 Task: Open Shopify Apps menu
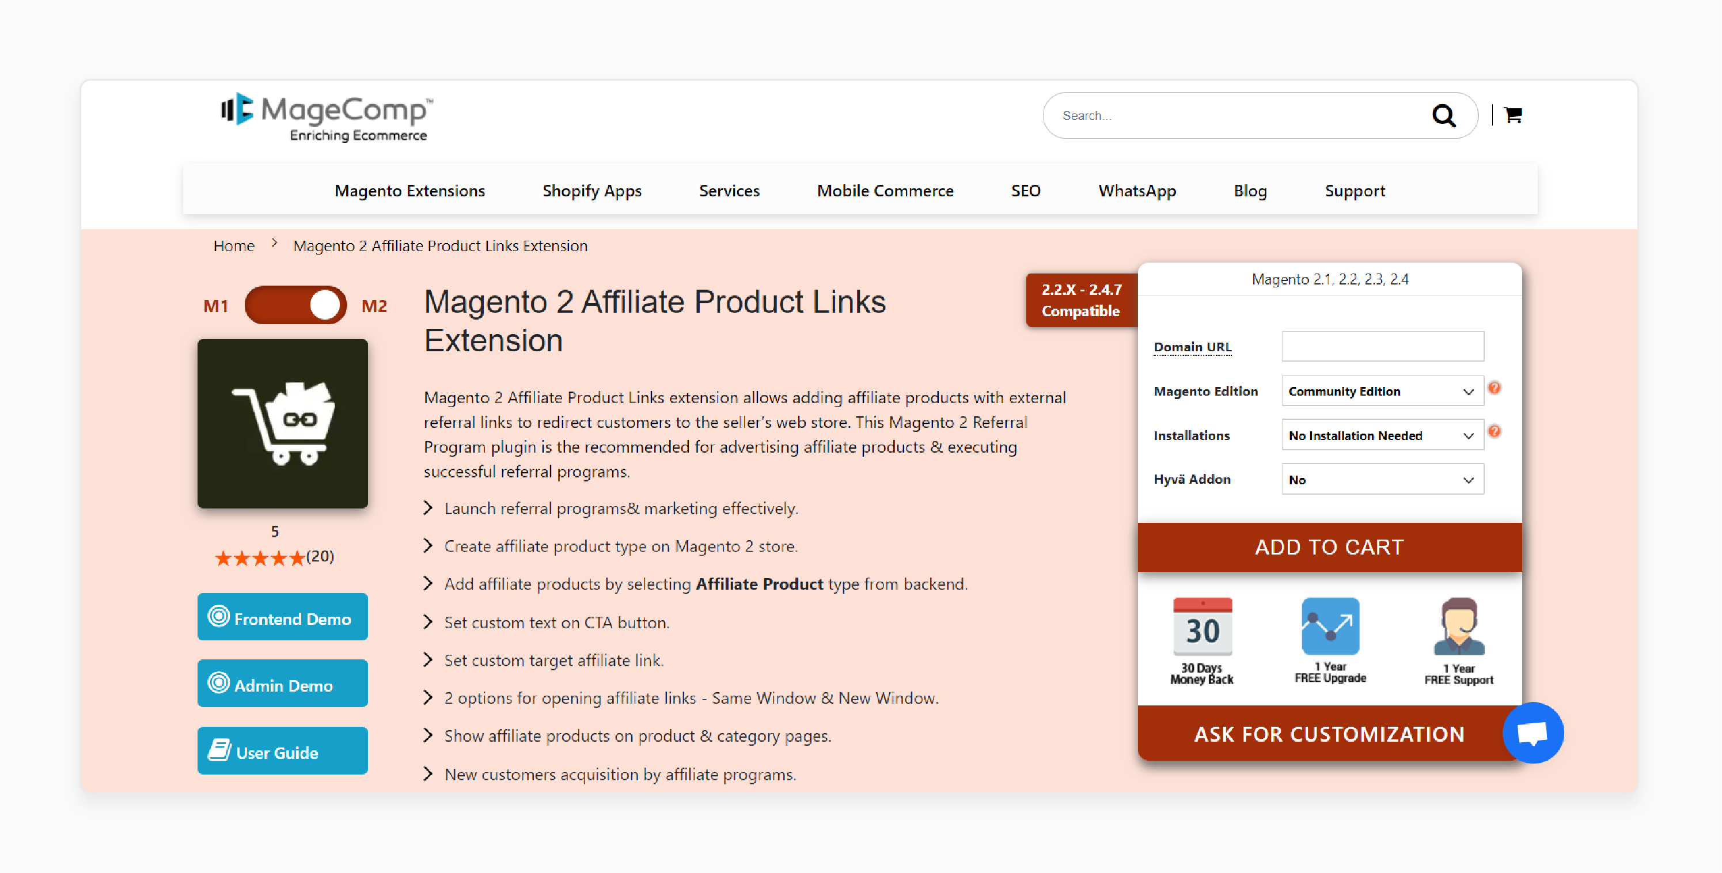[x=591, y=191]
